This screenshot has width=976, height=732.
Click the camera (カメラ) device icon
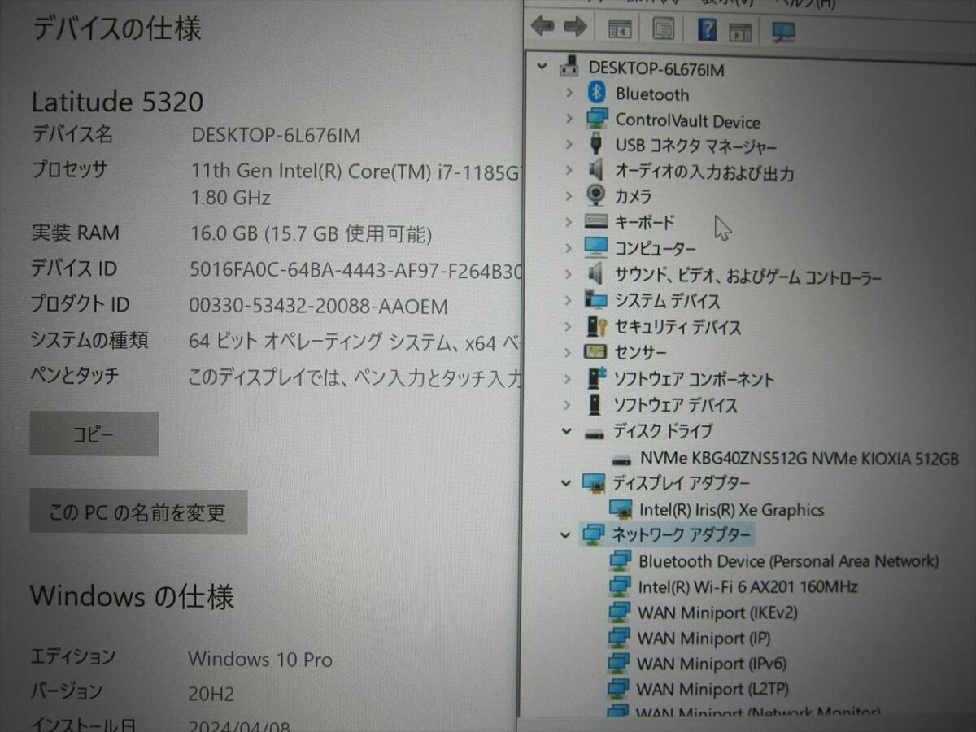[596, 196]
